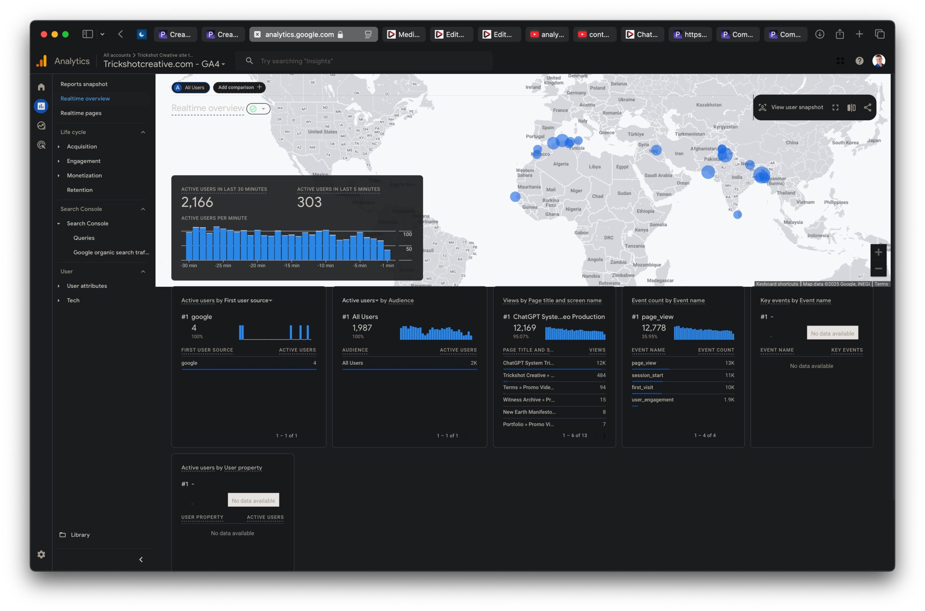Click the Google Analytics logo
This screenshot has height=611, width=925.
(42, 61)
